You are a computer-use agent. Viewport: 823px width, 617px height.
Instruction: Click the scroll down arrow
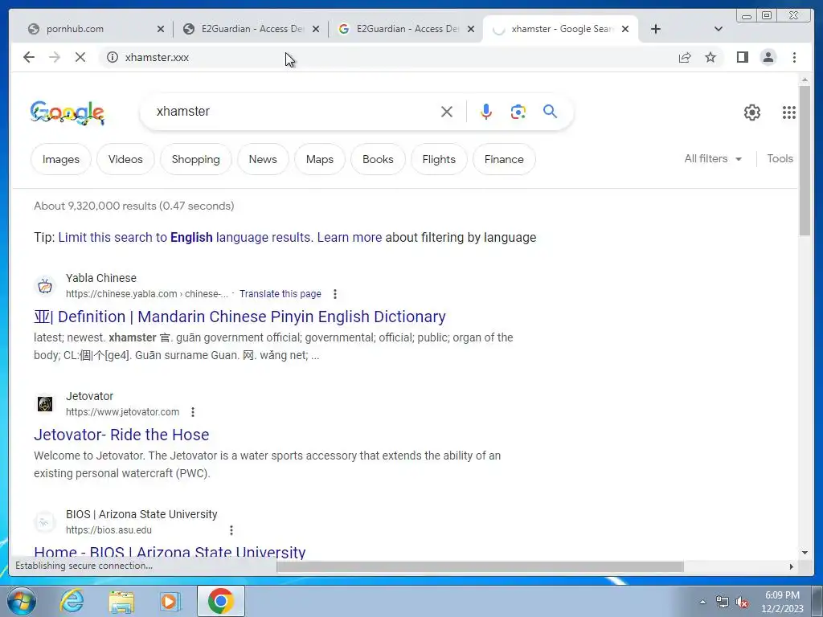click(805, 553)
